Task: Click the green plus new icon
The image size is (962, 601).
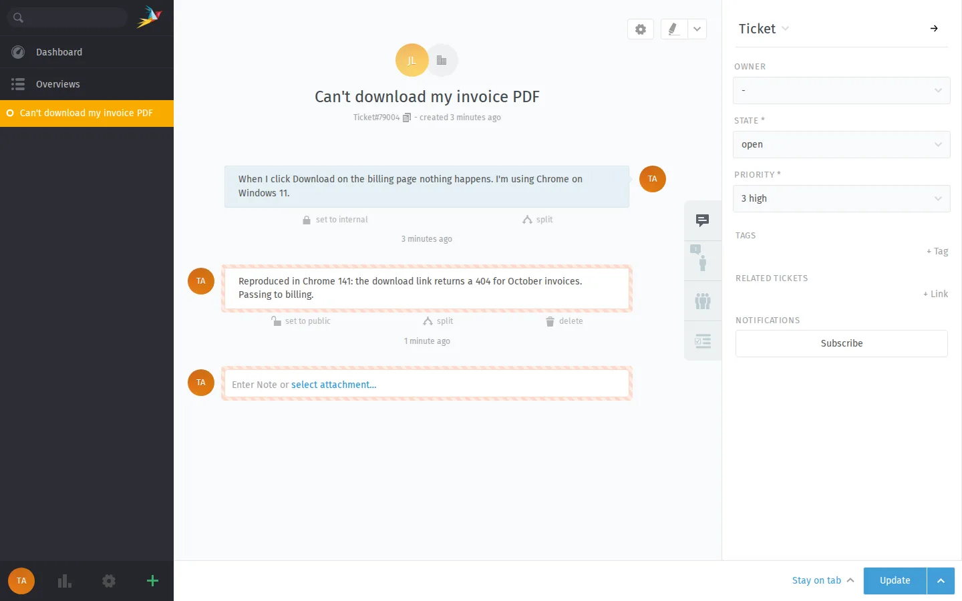Action: coord(152,581)
